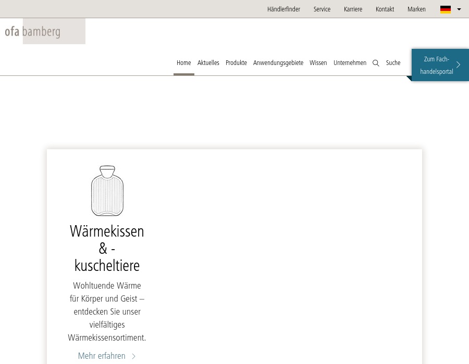Open the Unternehmen menu item

click(350, 63)
